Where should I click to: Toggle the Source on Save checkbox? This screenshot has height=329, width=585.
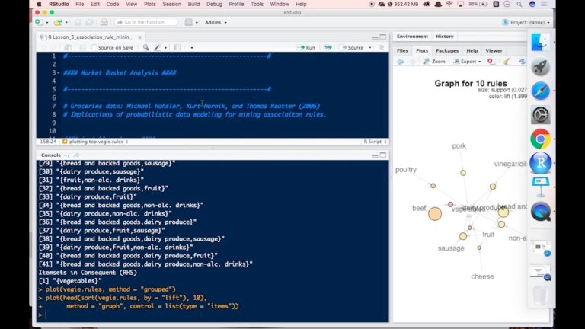pos(94,47)
